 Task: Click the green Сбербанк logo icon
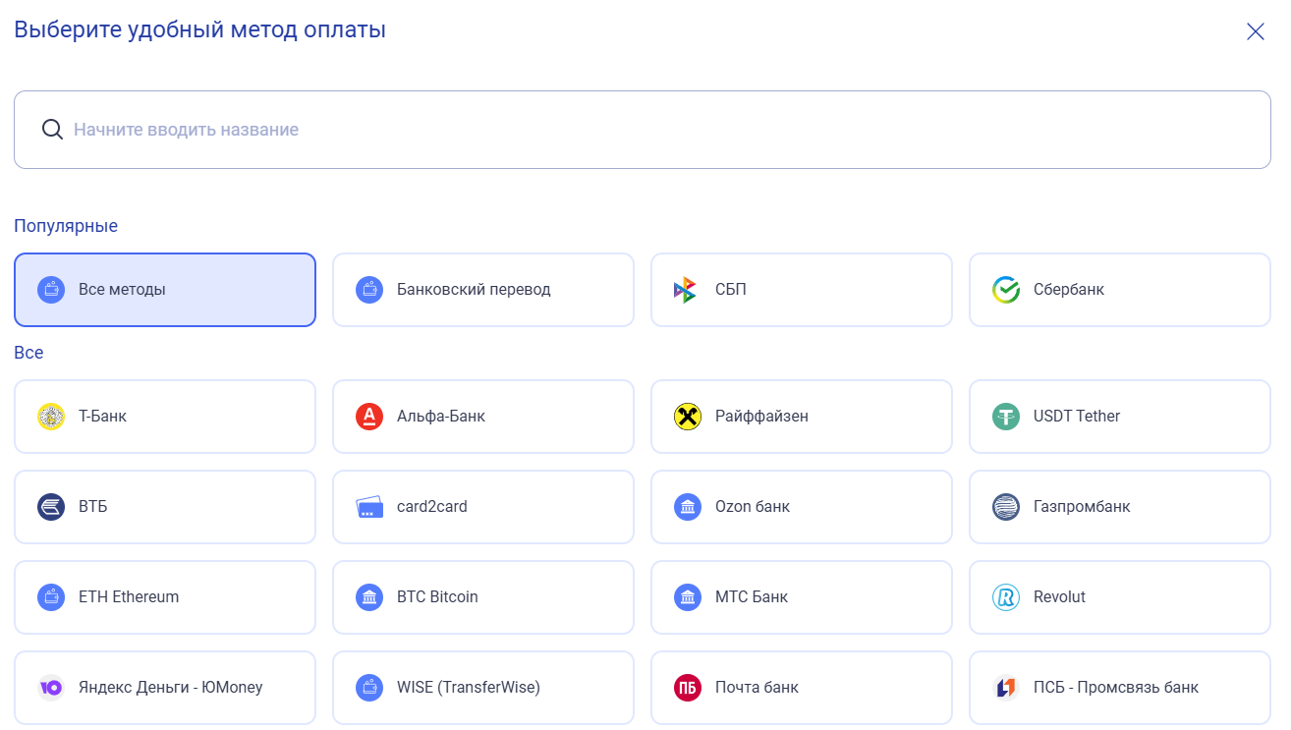[1006, 290]
